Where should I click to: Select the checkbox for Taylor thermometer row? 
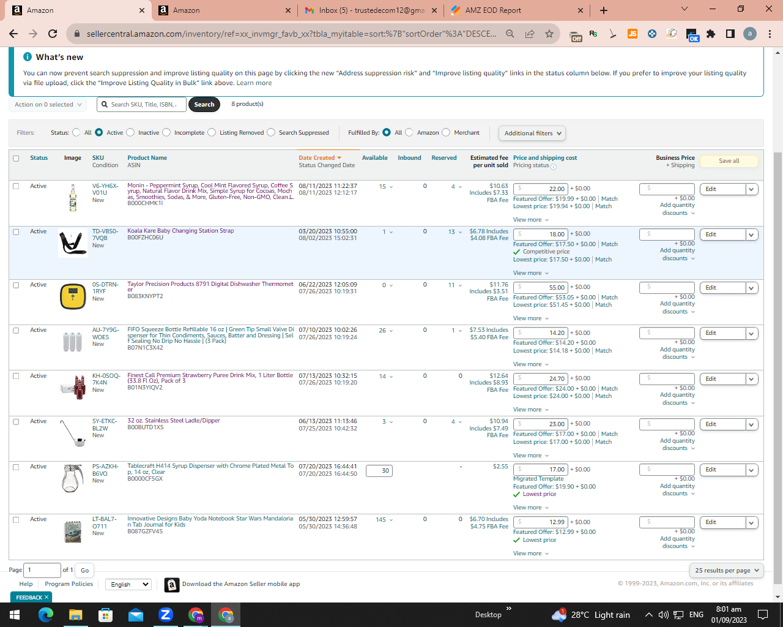(x=16, y=285)
